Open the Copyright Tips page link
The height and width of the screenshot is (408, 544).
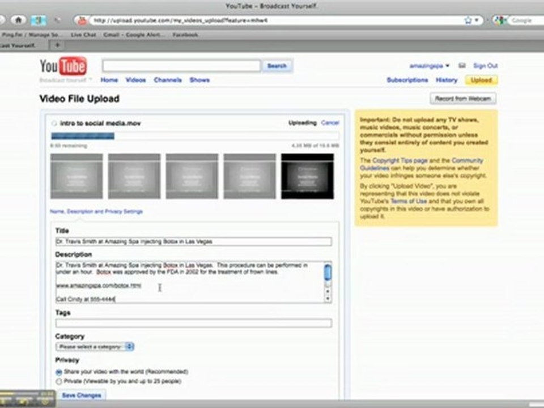(x=399, y=160)
